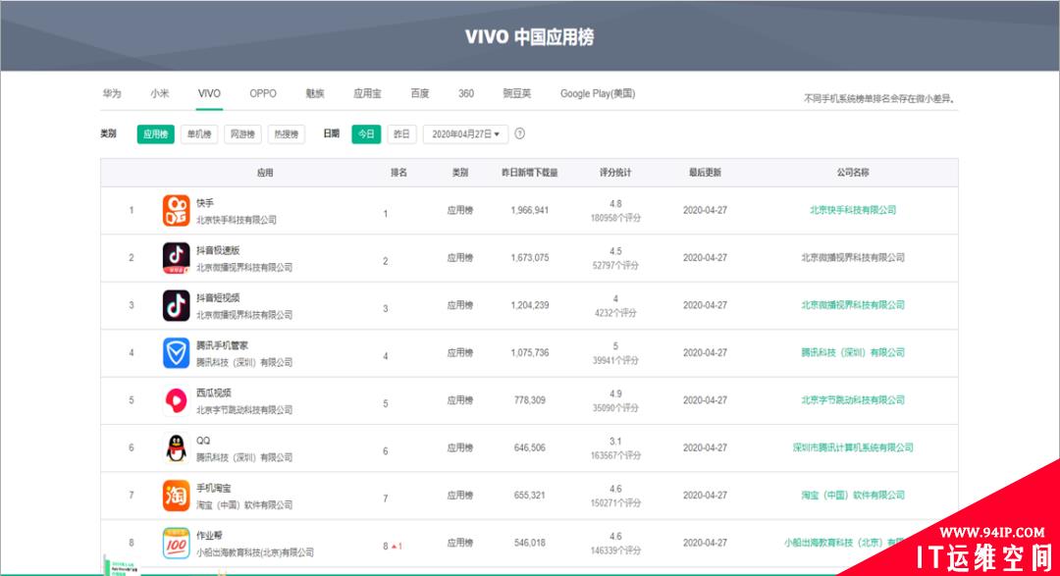
Task: Click the 作业帮 app icon
Action: coord(177,543)
